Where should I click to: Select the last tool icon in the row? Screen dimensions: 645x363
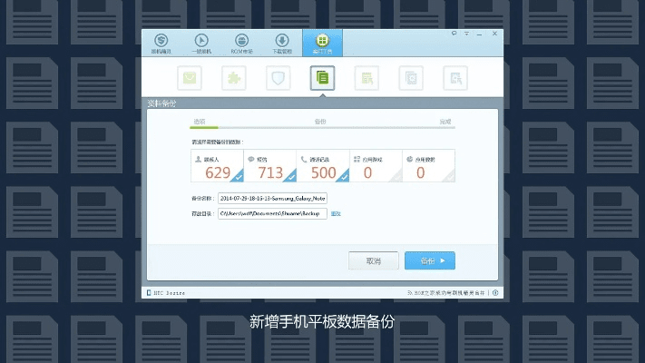point(455,78)
